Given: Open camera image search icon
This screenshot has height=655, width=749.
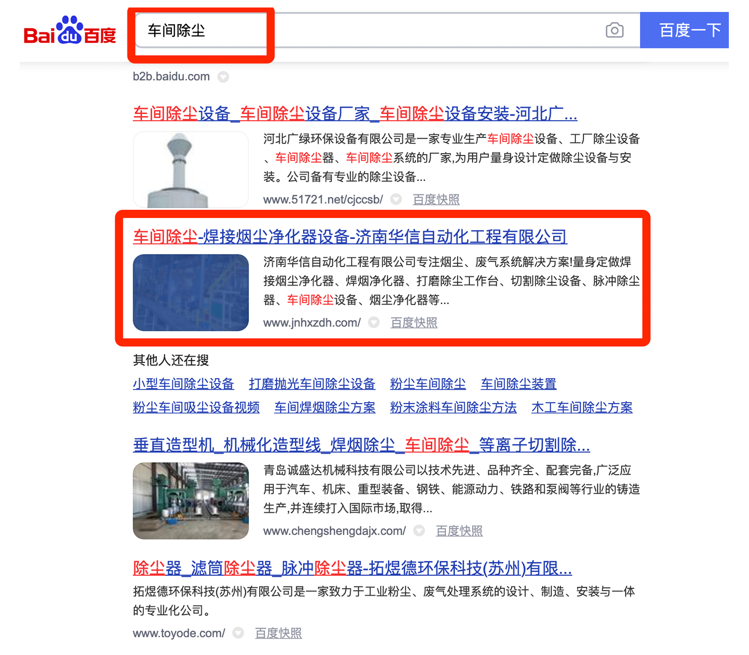Looking at the screenshot, I should (614, 30).
